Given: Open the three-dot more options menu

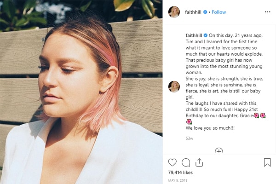Looking at the screenshot, I should click(268, 12).
